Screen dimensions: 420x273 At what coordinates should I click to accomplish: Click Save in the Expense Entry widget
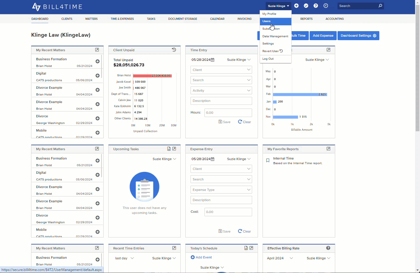click(x=225, y=231)
